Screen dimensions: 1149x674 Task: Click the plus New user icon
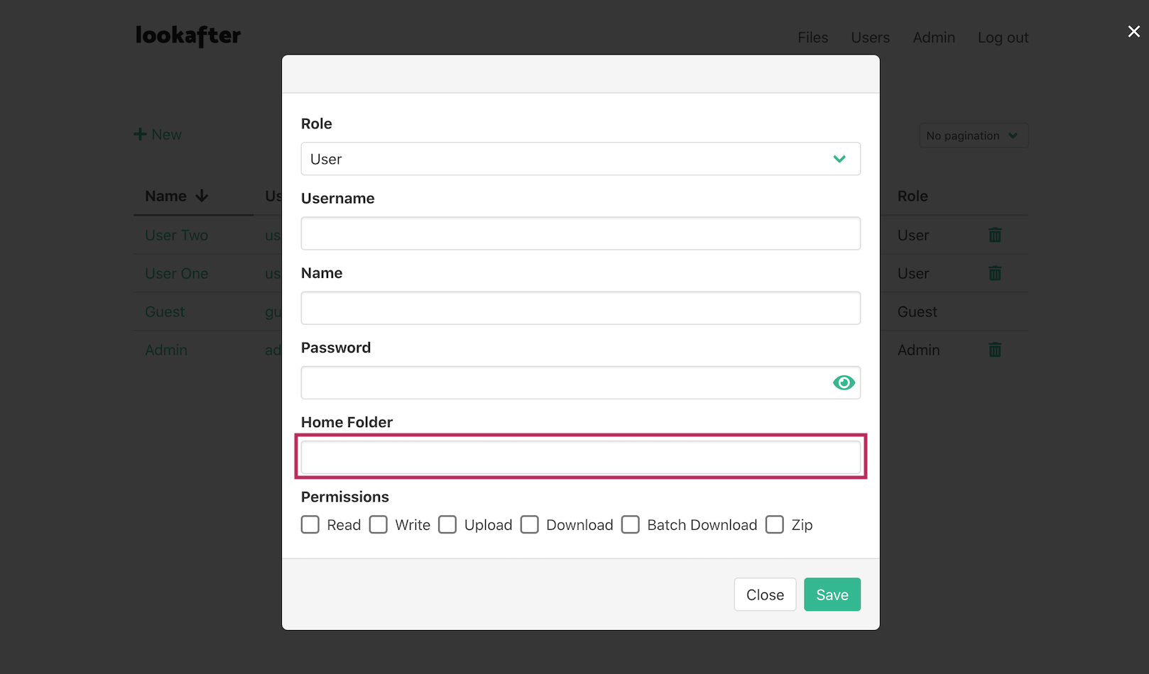pos(141,135)
